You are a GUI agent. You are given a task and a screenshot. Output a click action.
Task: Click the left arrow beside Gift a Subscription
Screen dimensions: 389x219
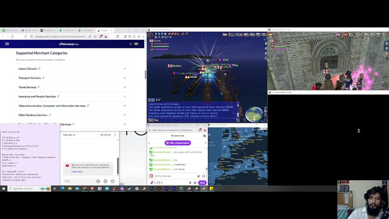pyautogui.click(x=149, y=143)
